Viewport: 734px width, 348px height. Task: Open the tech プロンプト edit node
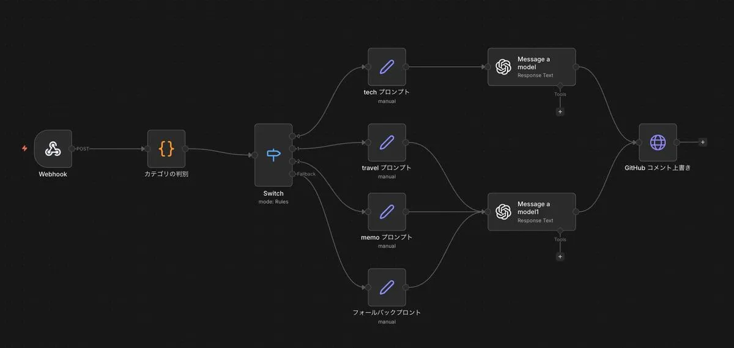tap(387, 67)
